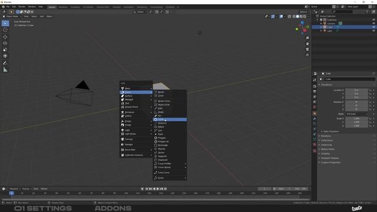377x212 pixels.
Task: Select Light row in outliner
Action: click(x=344, y=31)
